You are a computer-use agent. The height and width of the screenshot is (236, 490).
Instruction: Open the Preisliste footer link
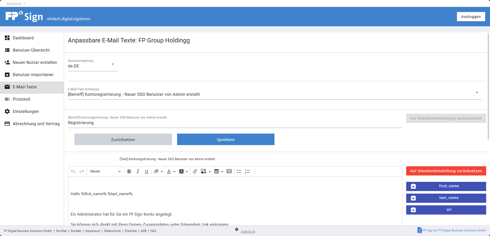tap(131, 231)
